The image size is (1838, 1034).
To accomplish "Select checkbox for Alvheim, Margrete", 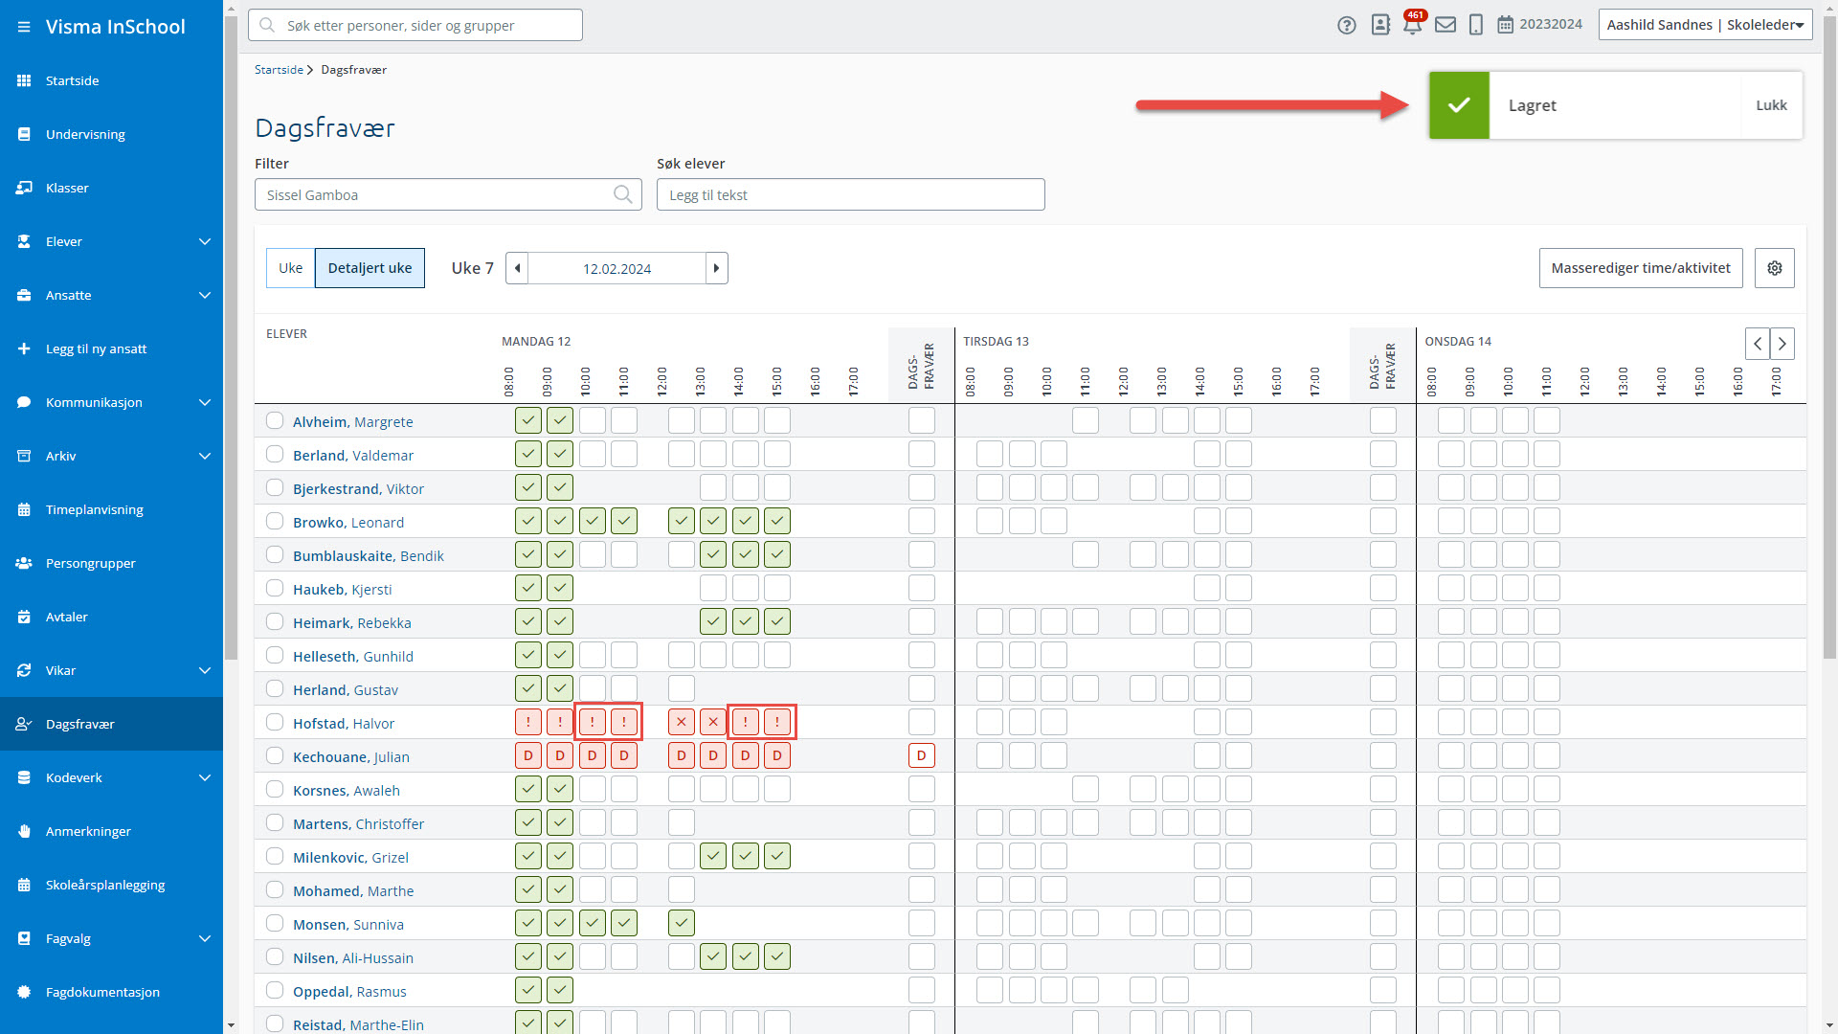I will tap(275, 420).
